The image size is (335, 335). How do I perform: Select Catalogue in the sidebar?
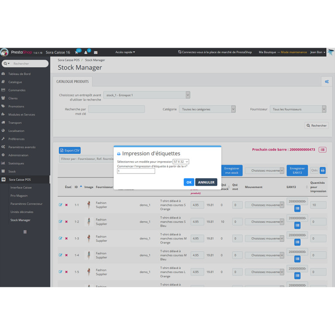tap(15, 82)
